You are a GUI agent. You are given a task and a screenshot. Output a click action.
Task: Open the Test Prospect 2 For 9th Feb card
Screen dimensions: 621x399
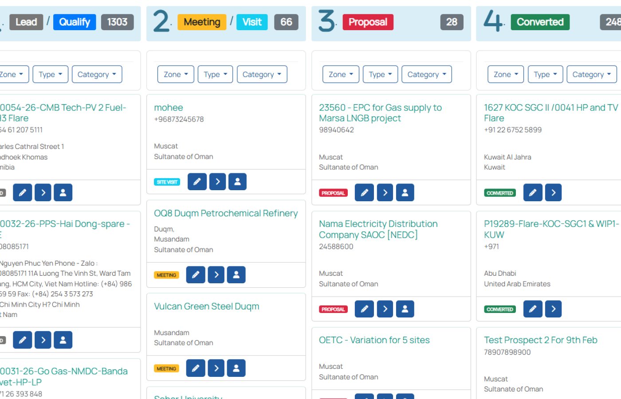click(x=541, y=340)
